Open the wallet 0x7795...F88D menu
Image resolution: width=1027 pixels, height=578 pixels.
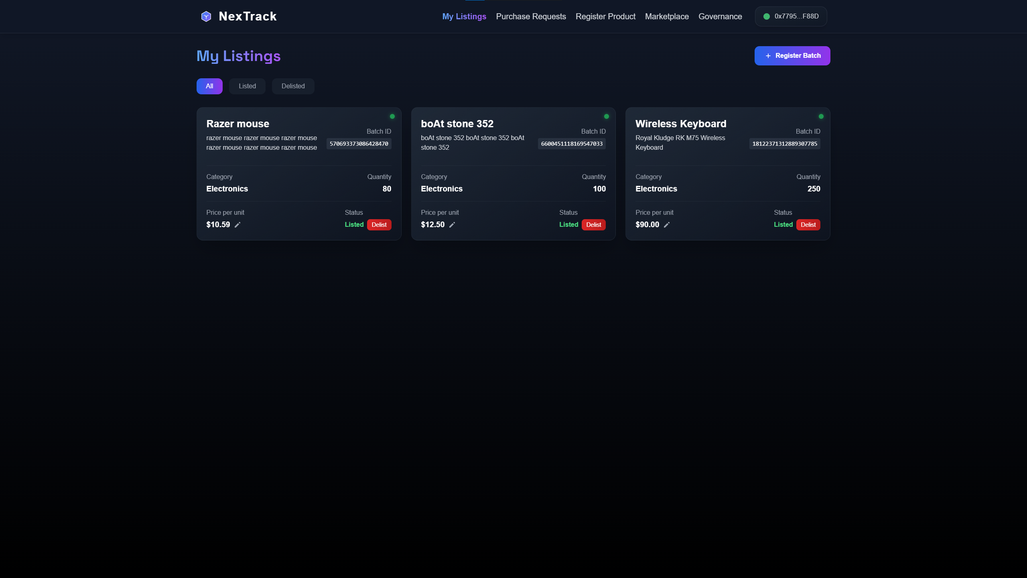pyautogui.click(x=791, y=16)
